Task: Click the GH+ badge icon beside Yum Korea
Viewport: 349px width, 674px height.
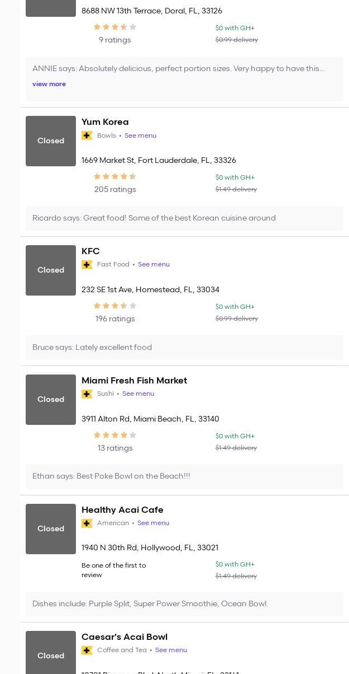Action: [87, 135]
